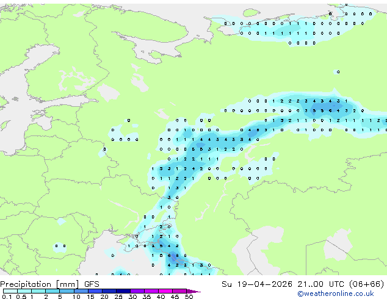Select the legend swatch between 5 and 10

tap(67, 291)
